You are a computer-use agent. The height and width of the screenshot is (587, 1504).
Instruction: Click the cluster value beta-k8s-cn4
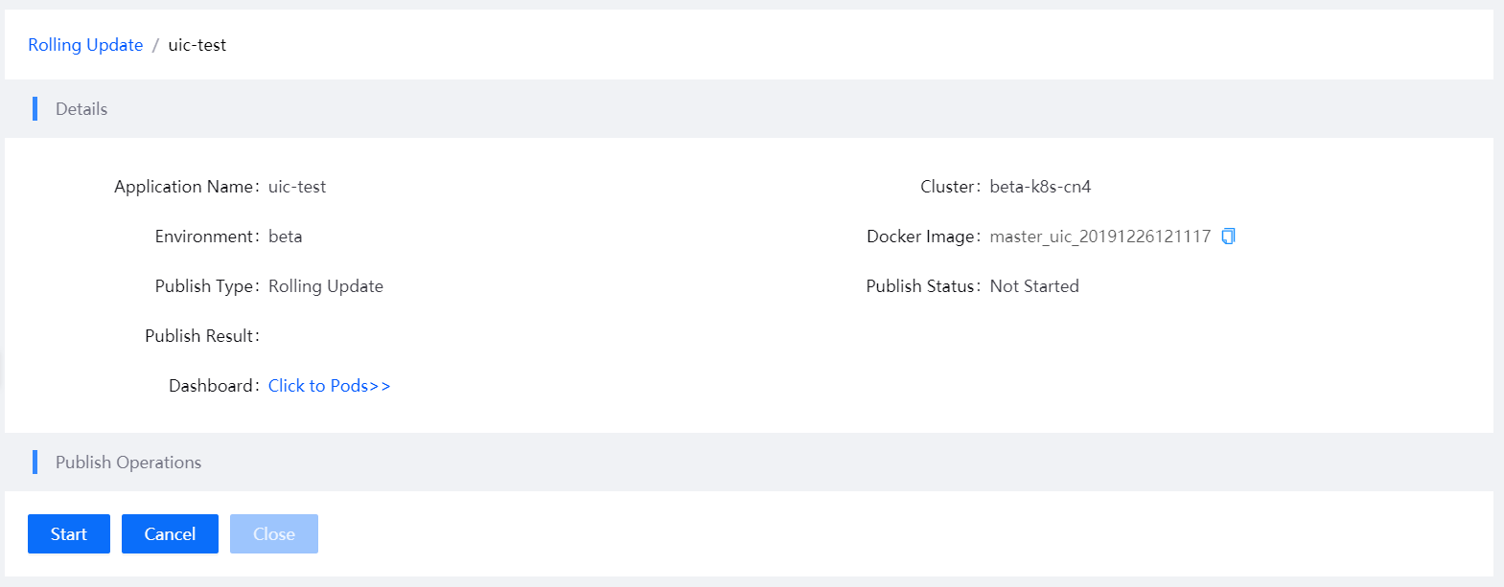tap(1040, 187)
